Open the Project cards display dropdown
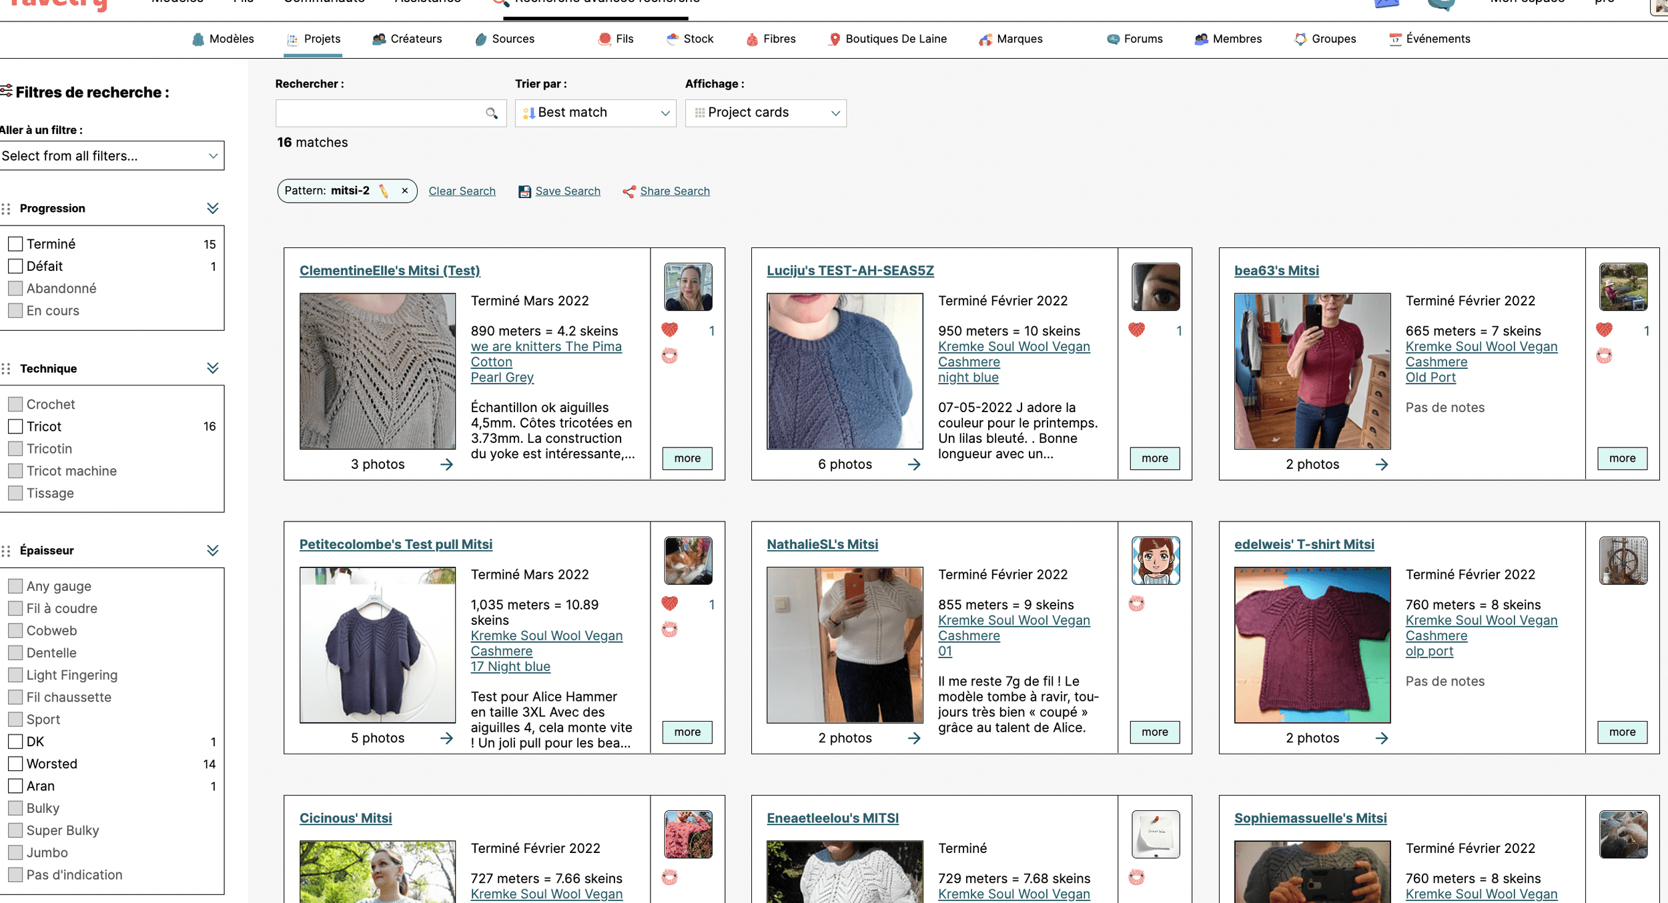The width and height of the screenshot is (1668, 903). tap(765, 113)
